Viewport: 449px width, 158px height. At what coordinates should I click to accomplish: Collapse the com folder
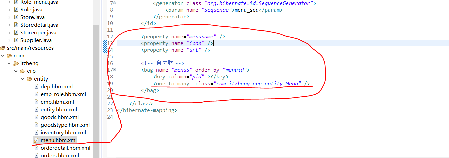click(x=3, y=56)
